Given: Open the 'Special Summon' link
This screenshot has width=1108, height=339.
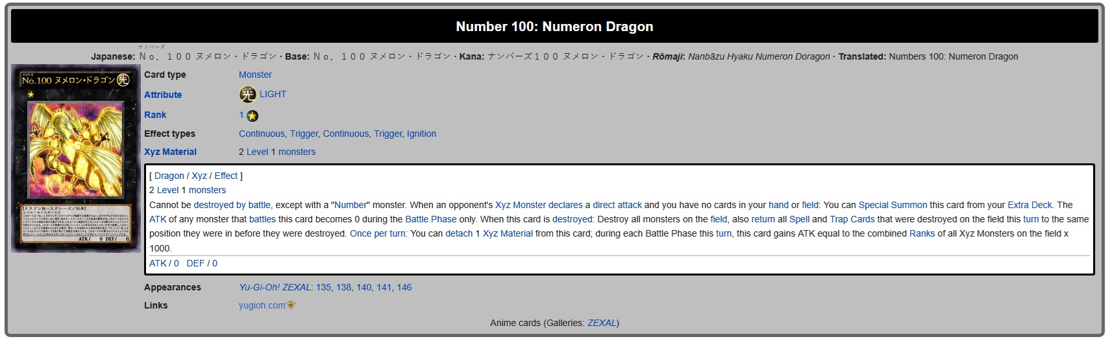Looking at the screenshot, I should (x=893, y=205).
